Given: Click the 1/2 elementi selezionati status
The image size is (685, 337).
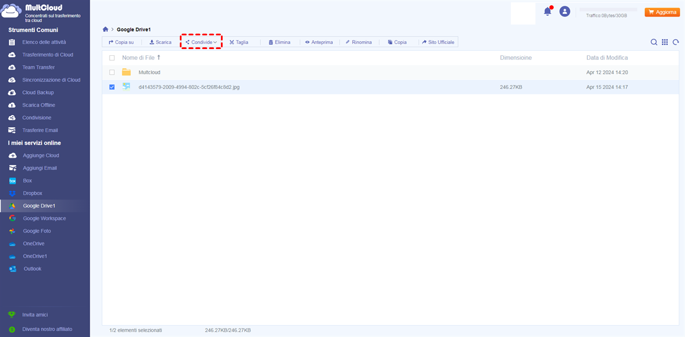Looking at the screenshot, I should coord(136,330).
